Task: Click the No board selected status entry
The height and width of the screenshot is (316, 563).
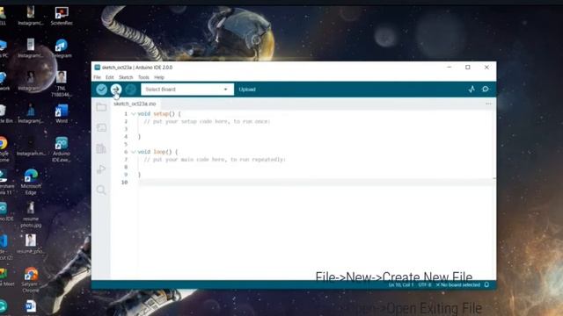Action: (458, 285)
